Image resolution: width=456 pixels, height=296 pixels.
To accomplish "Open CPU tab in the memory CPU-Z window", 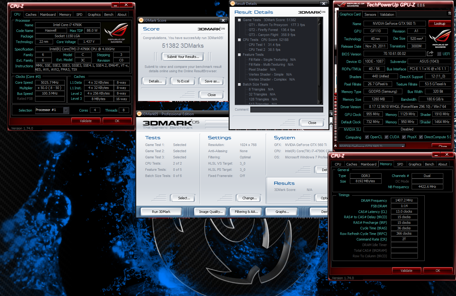I will (338, 164).
